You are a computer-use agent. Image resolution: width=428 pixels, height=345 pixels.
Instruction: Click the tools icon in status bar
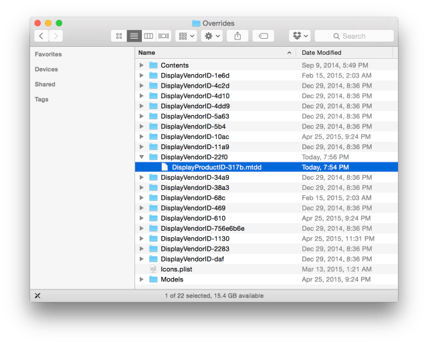point(37,296)
